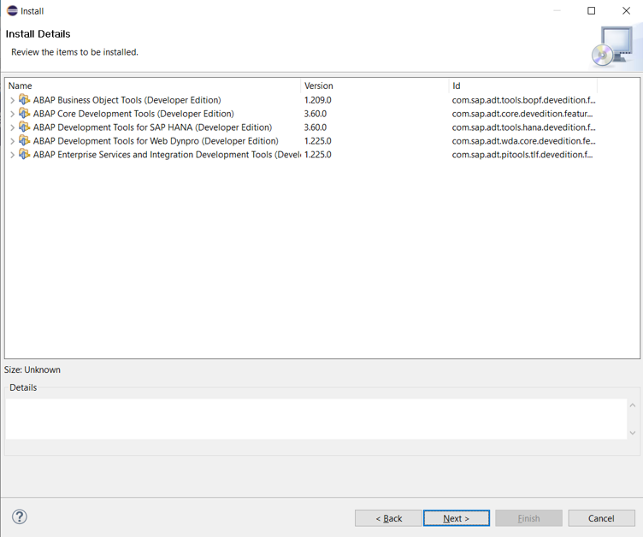
Task: Click the ABAP Development Tools for SAP HANA icon
Action: click(x=25, y=127)
